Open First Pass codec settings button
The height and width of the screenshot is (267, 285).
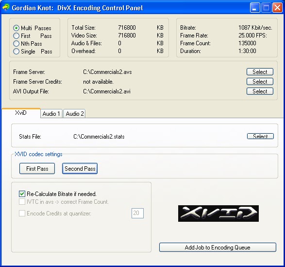pyautogui.click(x=37, y=168)
